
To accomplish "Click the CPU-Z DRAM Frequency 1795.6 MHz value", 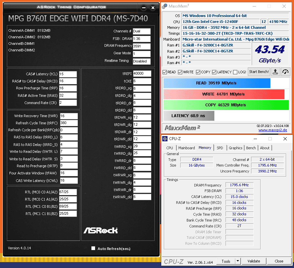I will [239, 185].
